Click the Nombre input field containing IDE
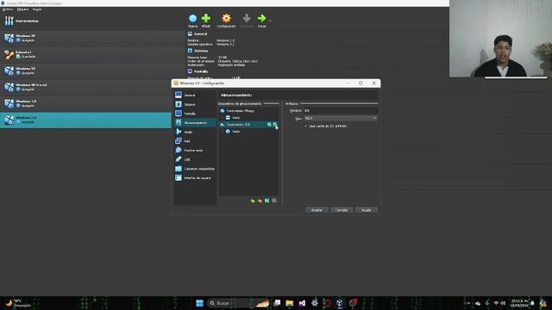Viewport: 552px width, 310px height. pyautogui.click(x=341, y=110)
